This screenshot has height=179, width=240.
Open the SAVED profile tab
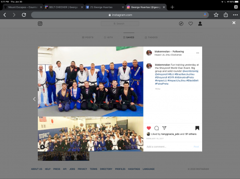click(x=129, y=37)
